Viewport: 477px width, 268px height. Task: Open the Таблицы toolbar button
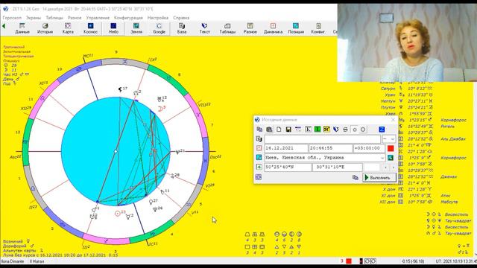click(x=227, y=28)
